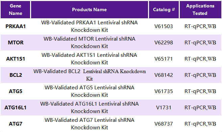
Task: Click catalog number V62298
Action: point(164,43)
